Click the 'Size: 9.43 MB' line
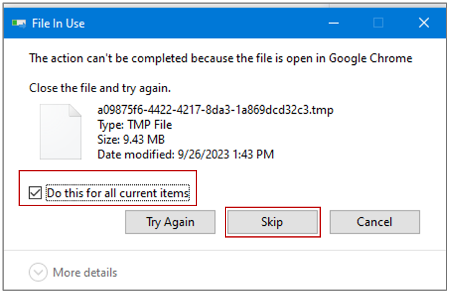 point(131,140)
